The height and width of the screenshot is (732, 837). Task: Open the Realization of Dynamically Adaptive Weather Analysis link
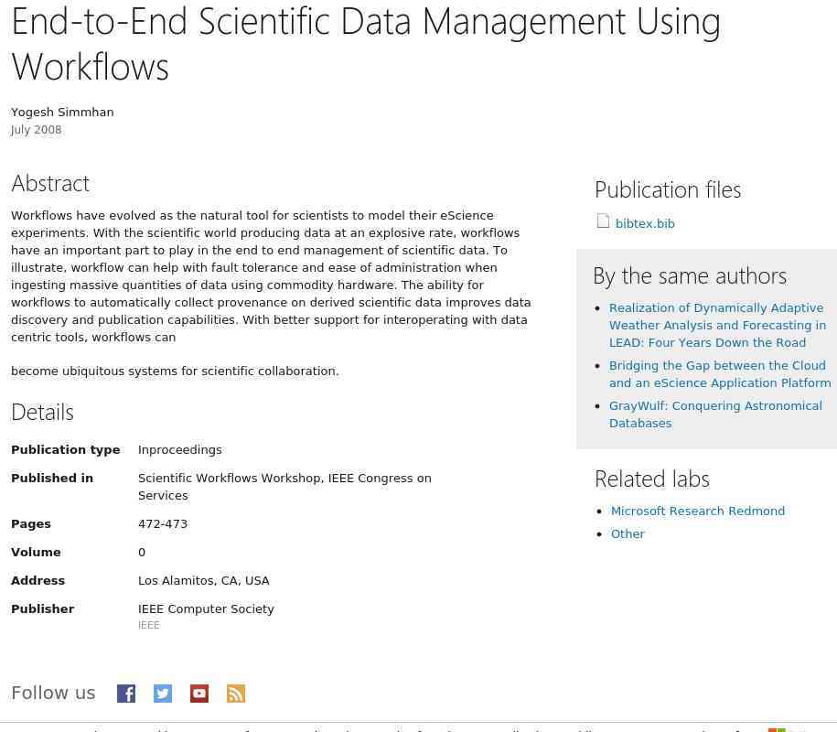click(x=717, y=325)
